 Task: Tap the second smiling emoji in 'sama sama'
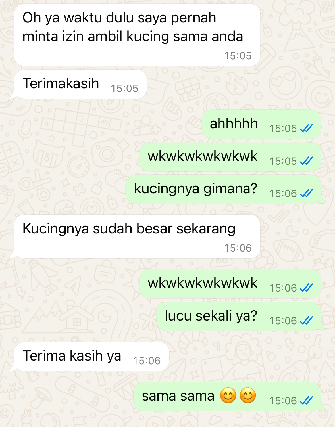pos(248,395)
